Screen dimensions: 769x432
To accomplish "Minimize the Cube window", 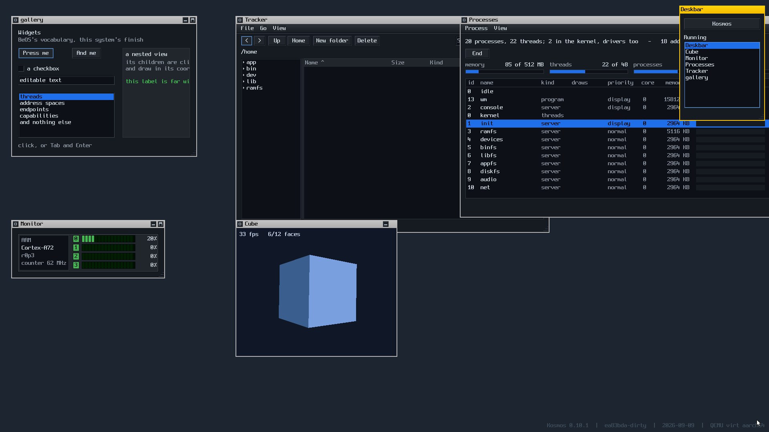I will tap(386, 224).
